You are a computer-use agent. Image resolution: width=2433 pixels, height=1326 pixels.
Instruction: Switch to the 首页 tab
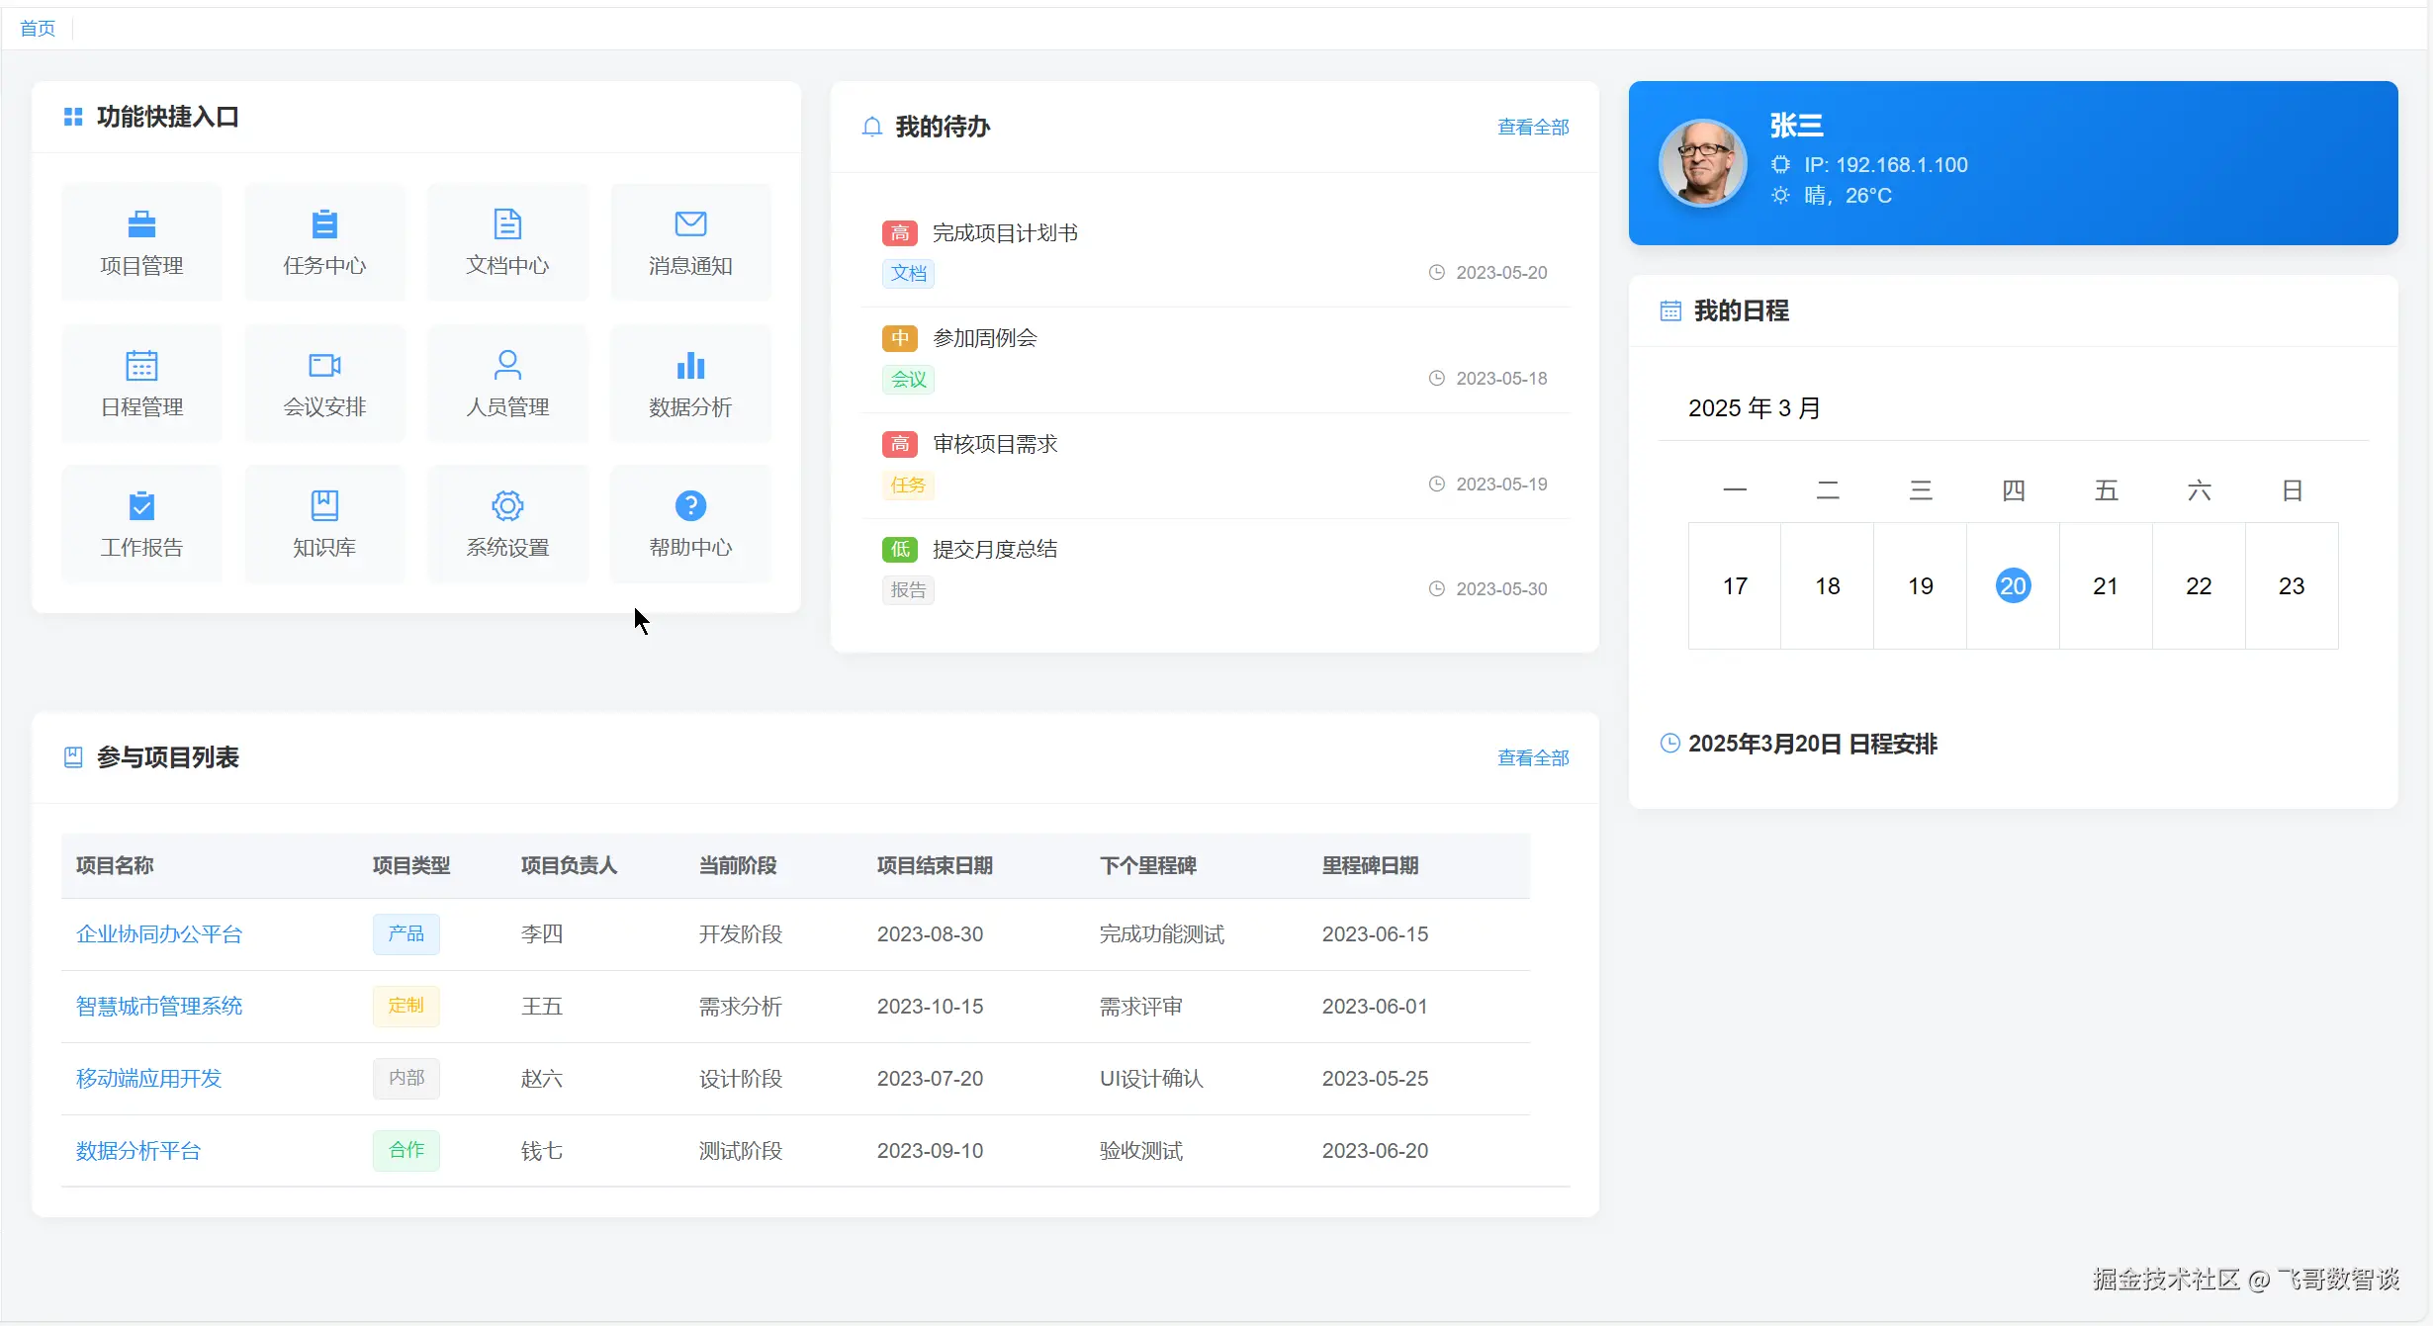(38, 29)
